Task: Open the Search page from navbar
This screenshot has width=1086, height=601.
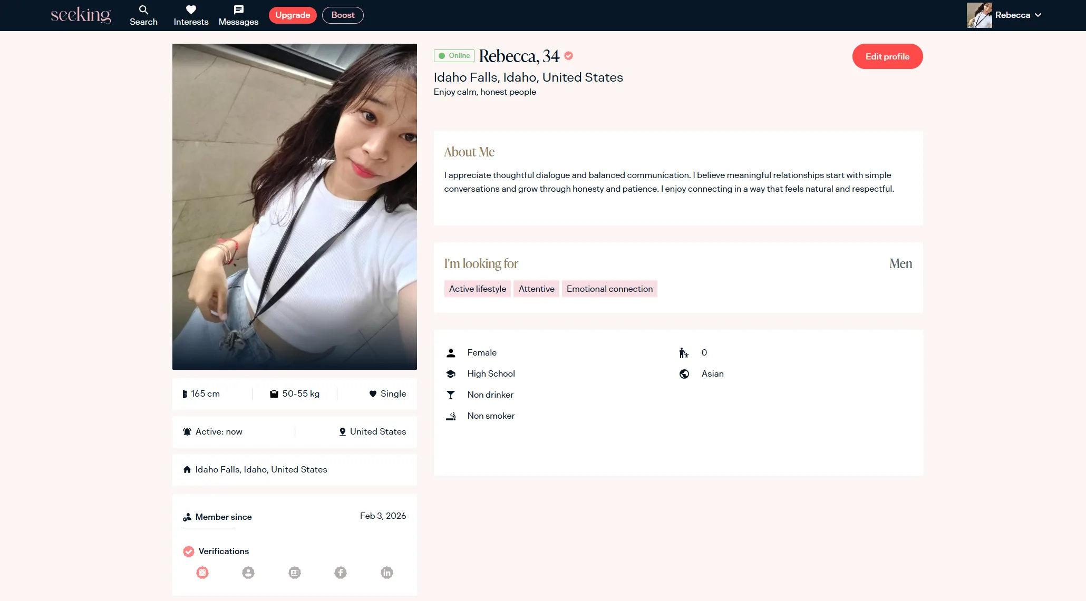Action: point(143,15)
